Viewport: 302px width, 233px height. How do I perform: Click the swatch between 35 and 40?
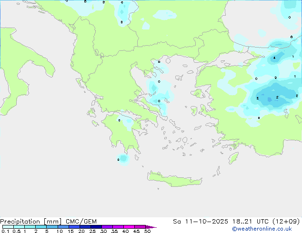coord(118,227)
